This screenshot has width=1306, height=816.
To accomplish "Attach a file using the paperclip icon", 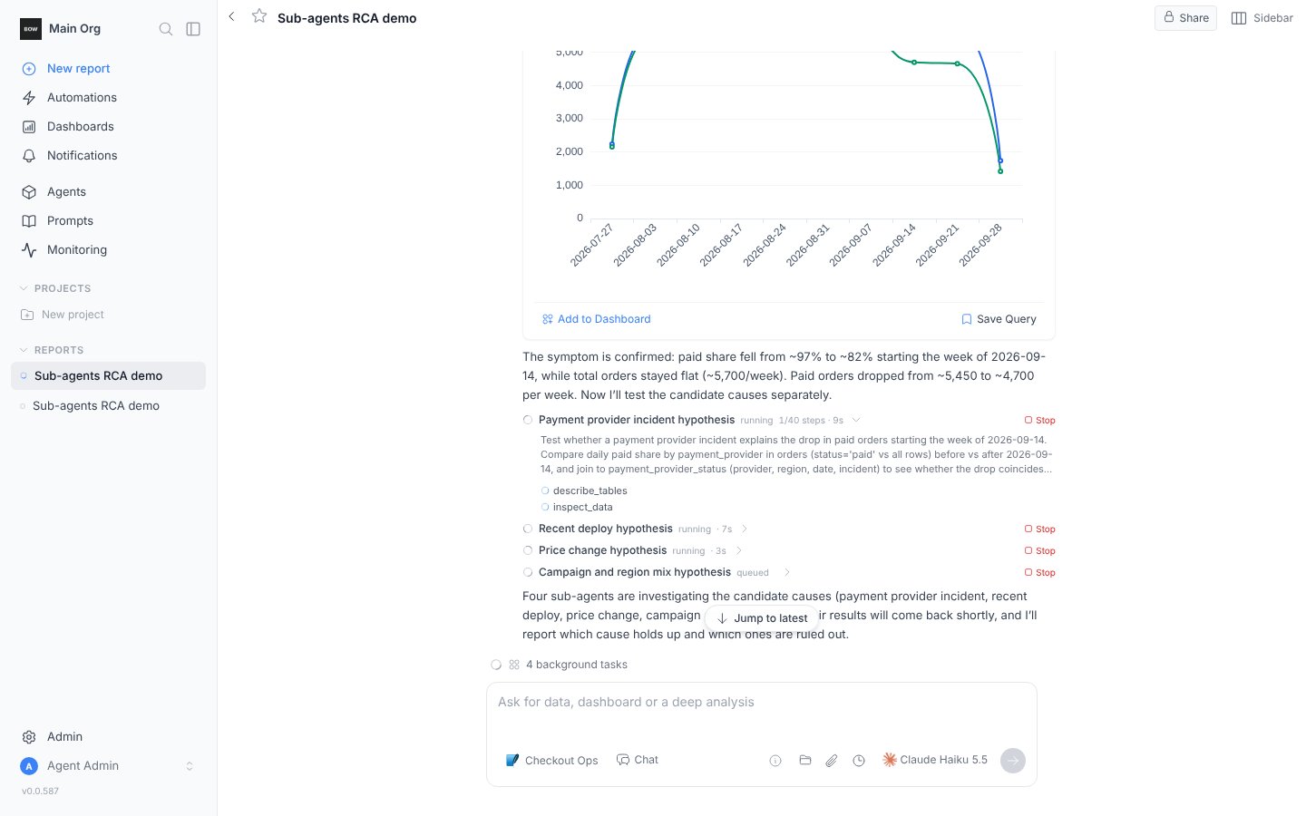I will click(x=832, y=761).
